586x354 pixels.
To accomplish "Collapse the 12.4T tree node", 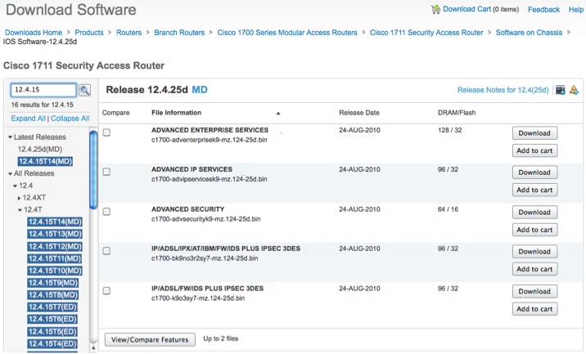I will tap(20, 210).
